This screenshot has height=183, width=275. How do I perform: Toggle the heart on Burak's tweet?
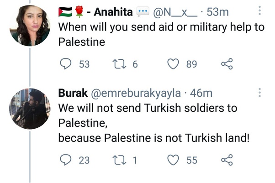173,160
